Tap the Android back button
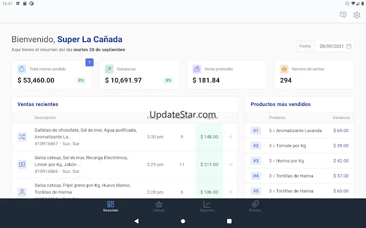 click(137, 221)
